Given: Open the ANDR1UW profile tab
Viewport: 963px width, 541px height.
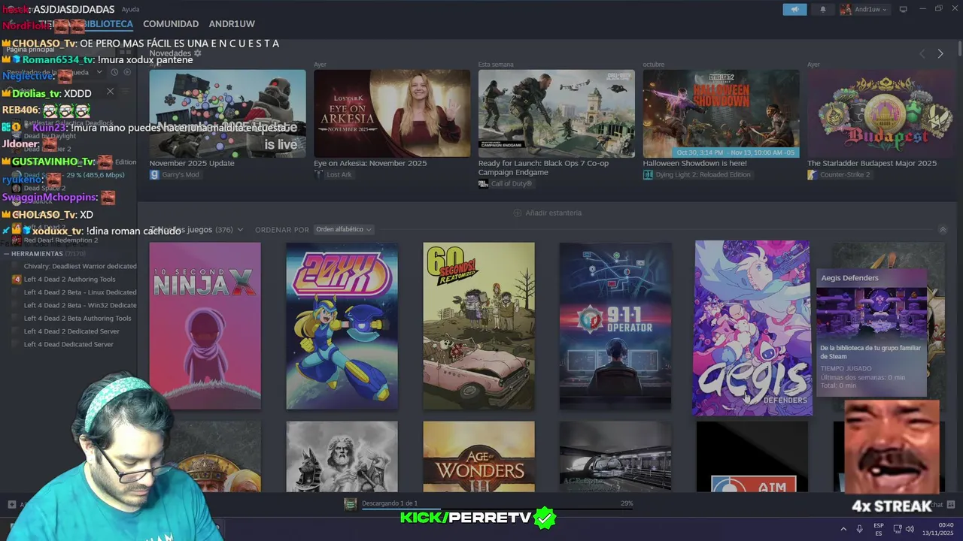Looking at the screenshot, I should (232, 24).
